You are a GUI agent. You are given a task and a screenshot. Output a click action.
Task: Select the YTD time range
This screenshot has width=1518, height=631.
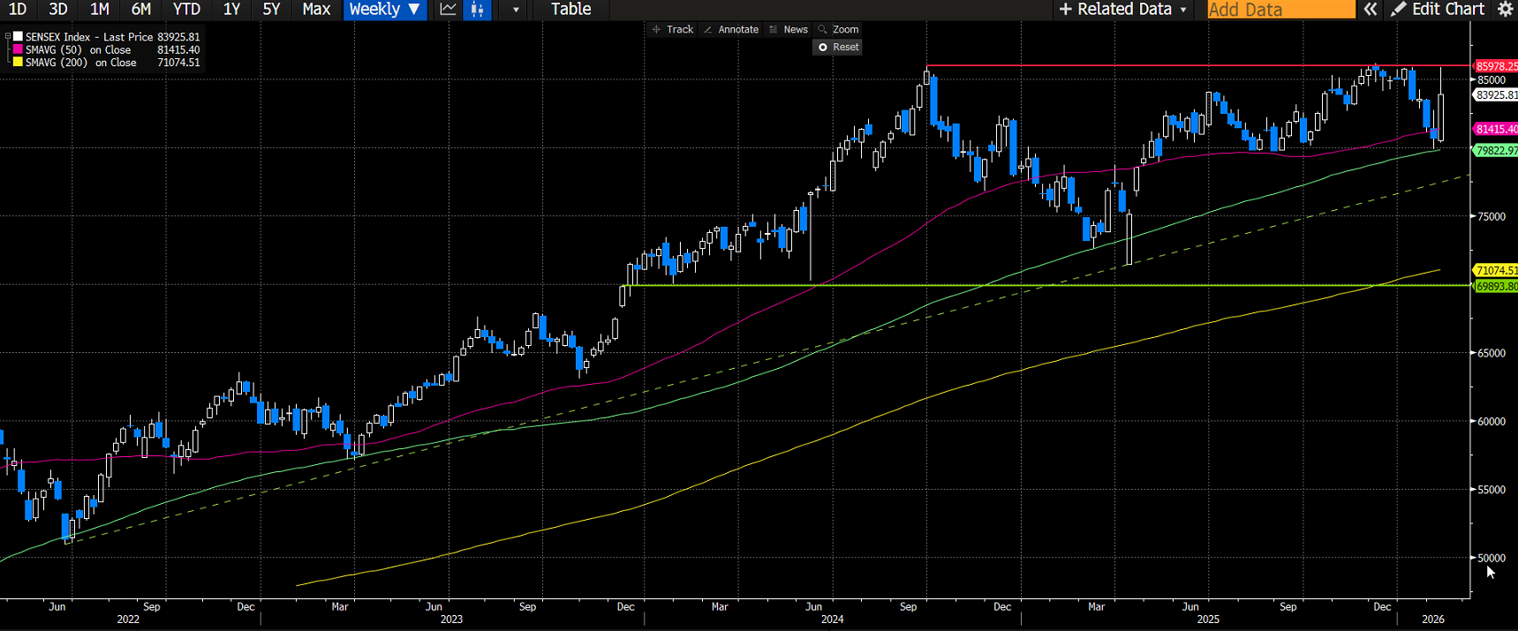pyautogui.click(x=186, y=10)
